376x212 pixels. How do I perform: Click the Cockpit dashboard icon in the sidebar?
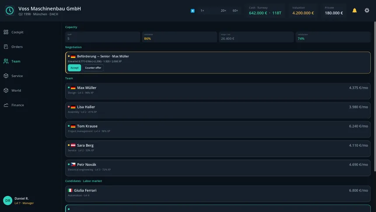pyautogui.click(x=6, y=32)
